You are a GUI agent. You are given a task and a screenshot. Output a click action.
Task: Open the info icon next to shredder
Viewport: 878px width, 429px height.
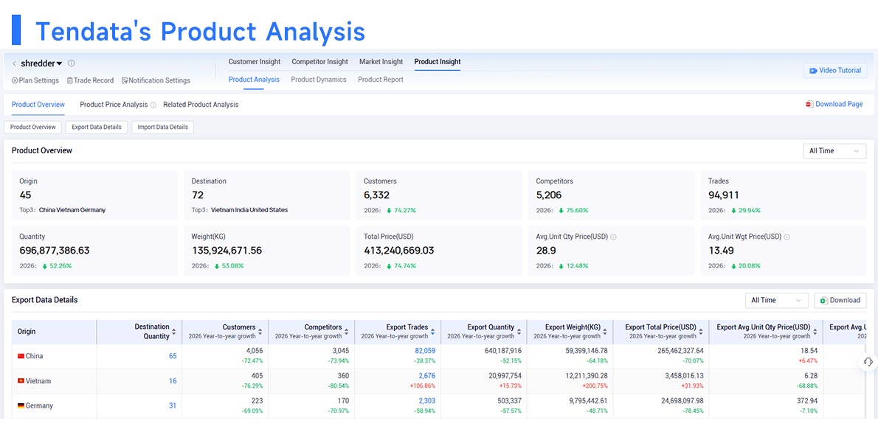coord(71,63)
